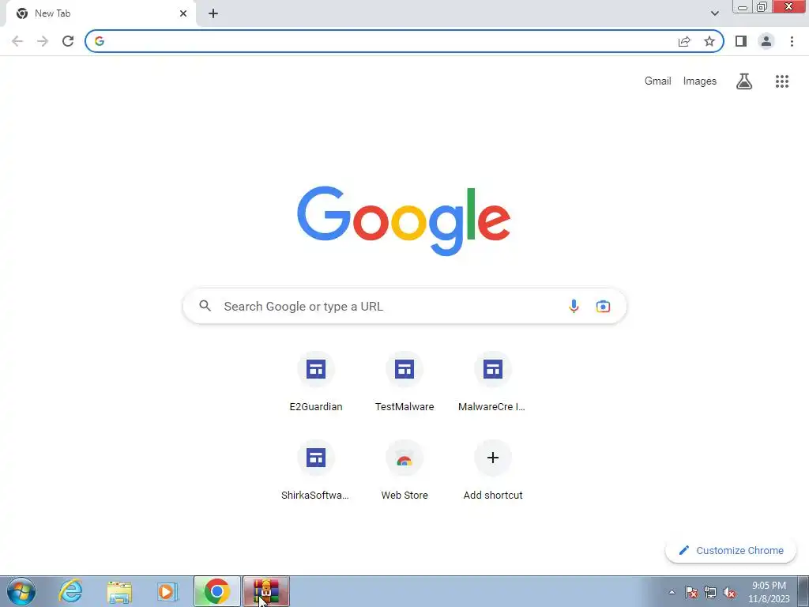This screenshot has width=809, height=607.
Task: Click the muted volume tray icon
Action: point(729,592)
